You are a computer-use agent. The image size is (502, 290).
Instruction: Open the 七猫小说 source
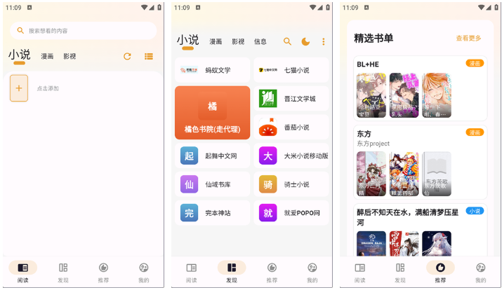[291, 70]
